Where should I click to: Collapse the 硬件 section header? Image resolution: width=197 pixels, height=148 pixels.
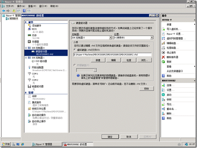tap(26, 22)
